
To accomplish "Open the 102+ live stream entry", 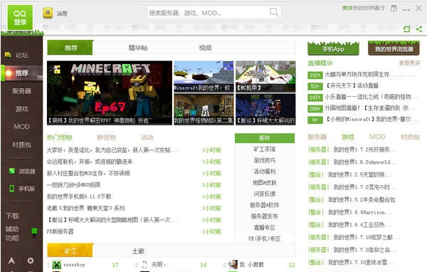I will (362, 74).
